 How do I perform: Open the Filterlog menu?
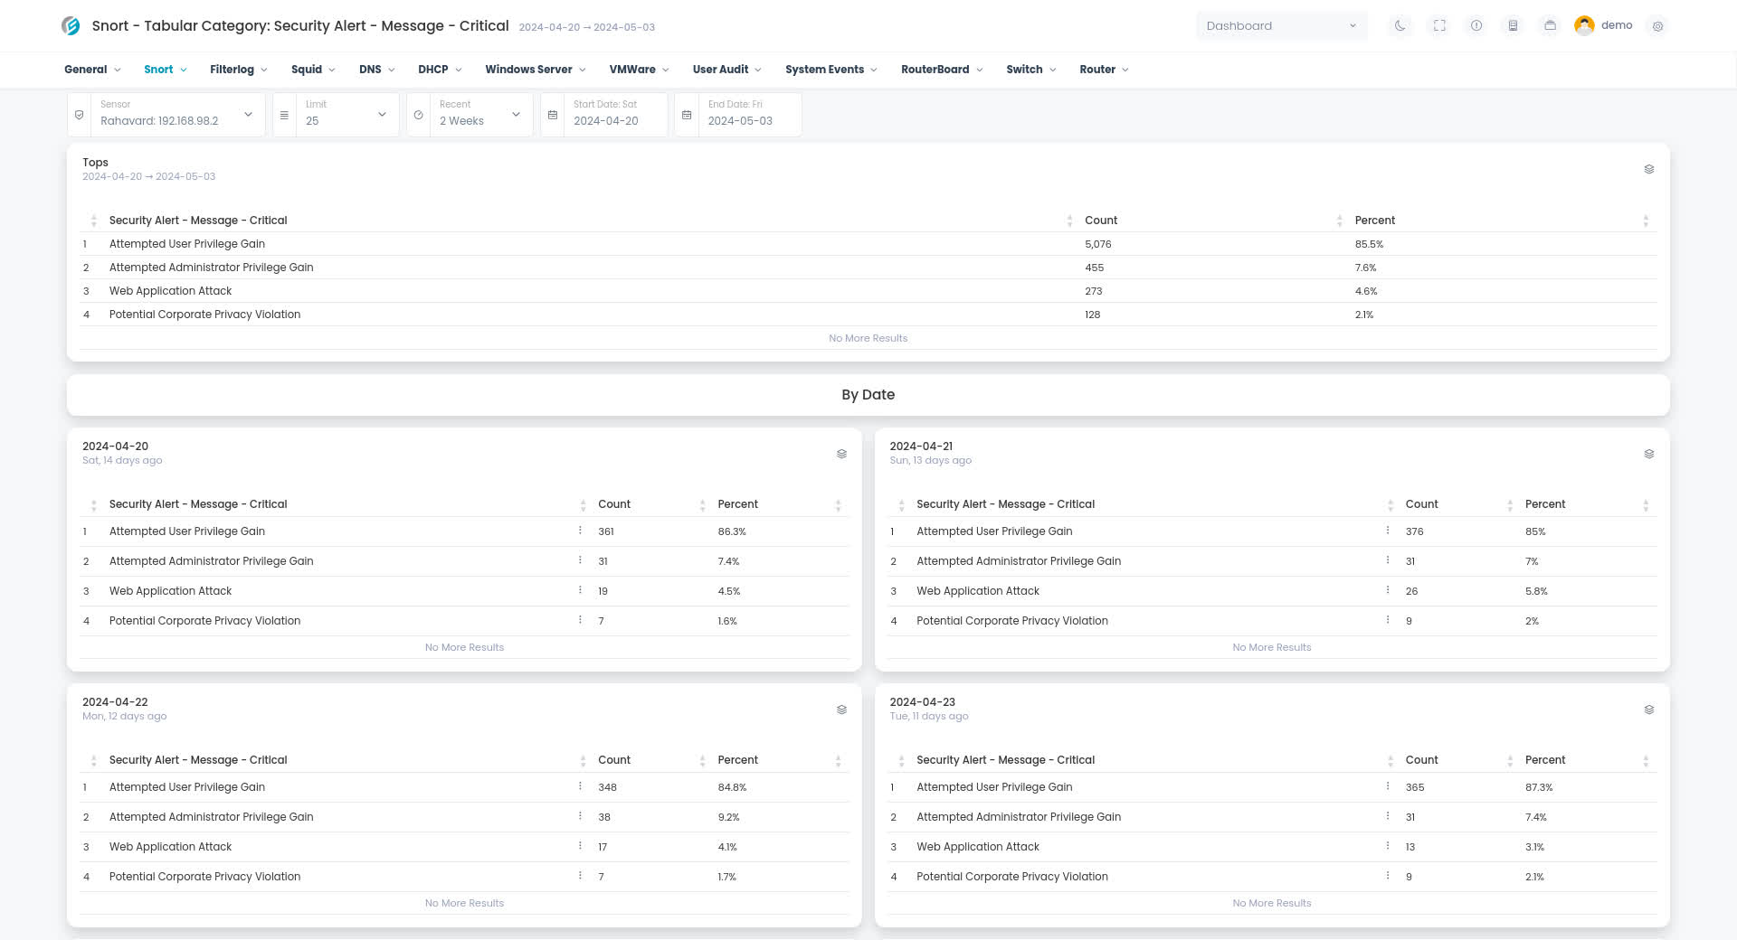(238, 70)
